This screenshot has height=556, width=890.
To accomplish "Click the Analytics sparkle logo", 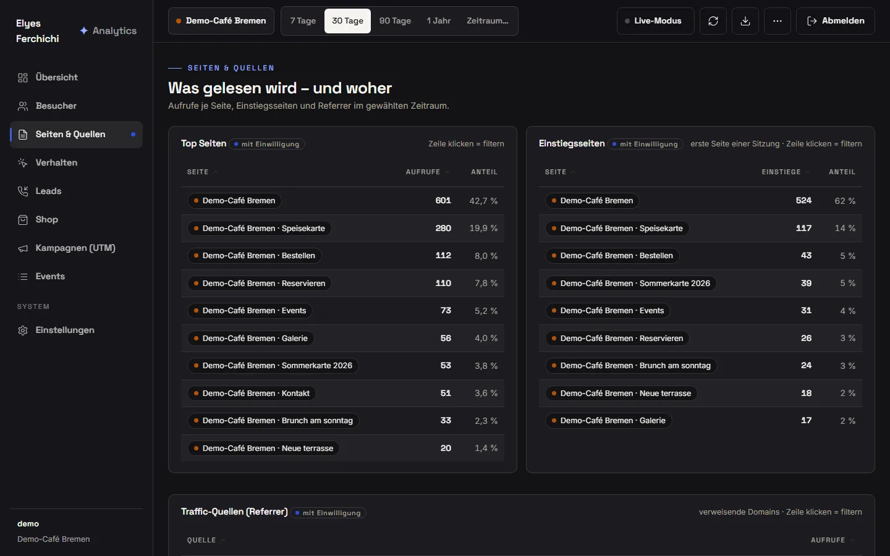I will point(84,31).
